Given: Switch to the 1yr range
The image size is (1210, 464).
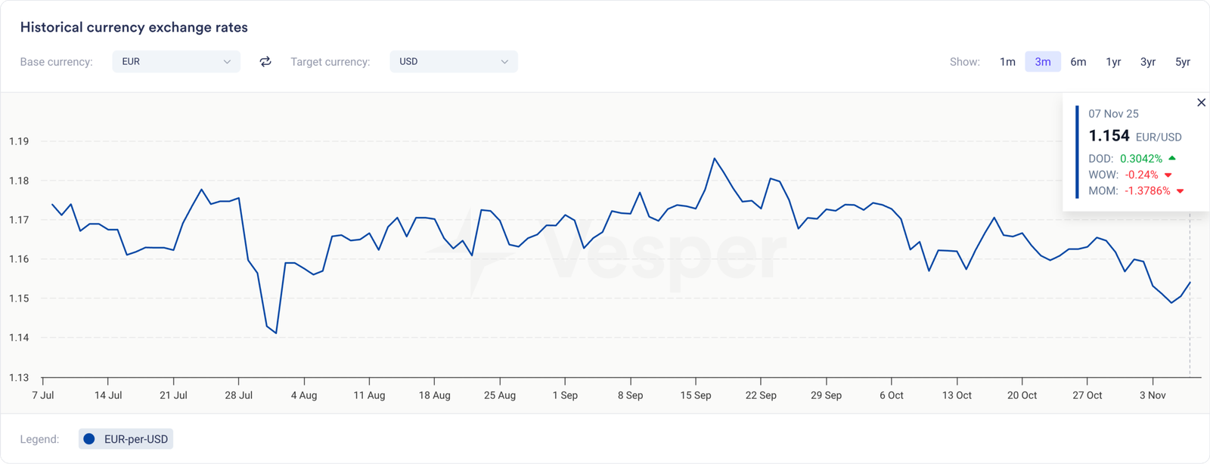Looking at the screenshot, I should (x=1113, y=62).
